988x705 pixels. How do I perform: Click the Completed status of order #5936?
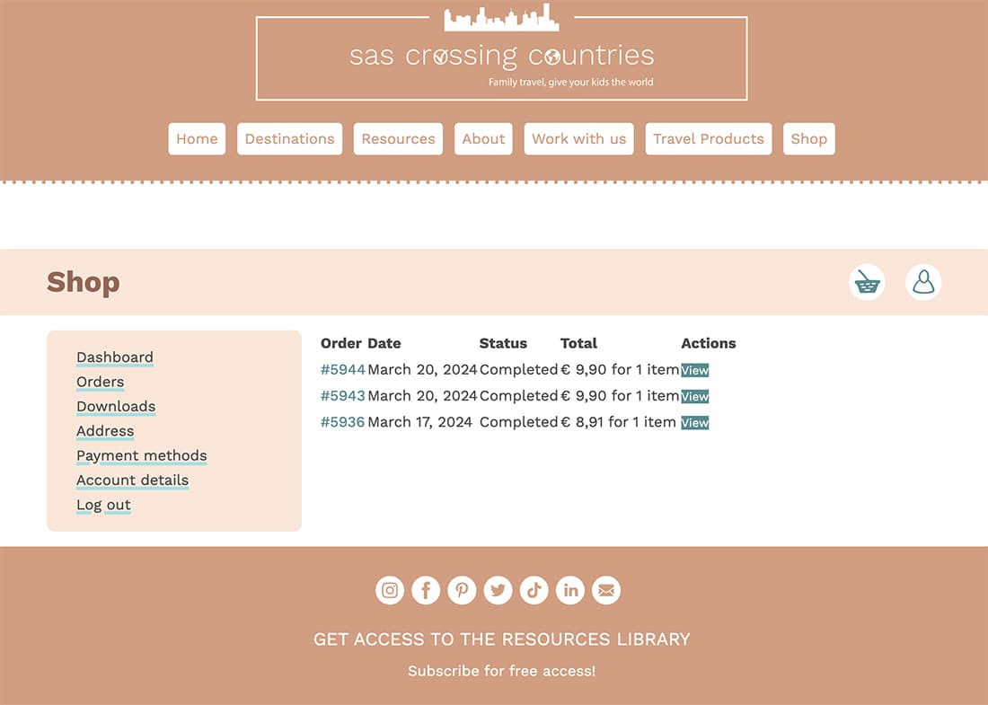pos(518,422)
